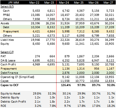Click Equity to Asset value 31.7%
The image size is (116, 108).
tap(111, 94)
